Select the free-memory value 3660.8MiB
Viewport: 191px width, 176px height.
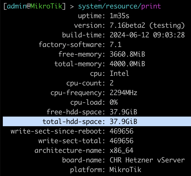(x=127, y=54)
